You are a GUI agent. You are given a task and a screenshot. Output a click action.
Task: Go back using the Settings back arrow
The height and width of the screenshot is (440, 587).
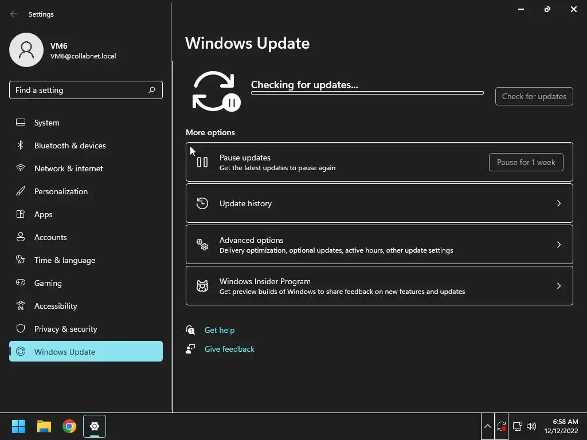tap(14, 14)
